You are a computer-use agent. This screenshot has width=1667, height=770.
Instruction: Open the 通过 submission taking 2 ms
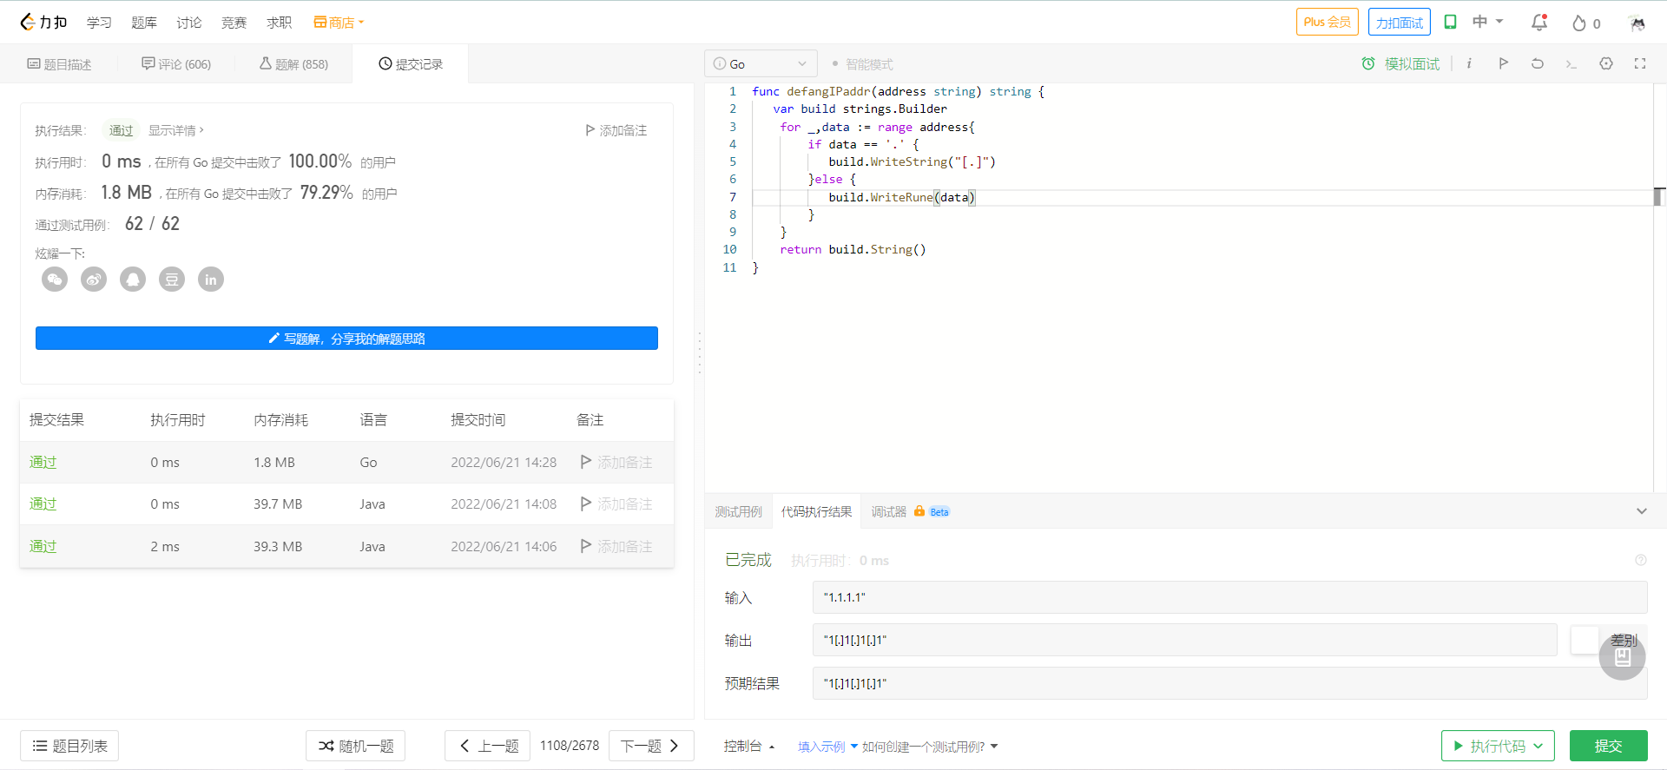43,546
